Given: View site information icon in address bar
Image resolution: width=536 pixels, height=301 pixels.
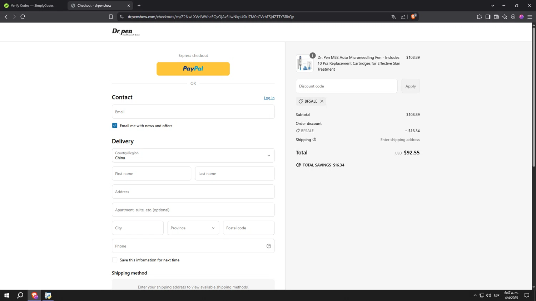Looking at the screenshot, I should point(121,17).
